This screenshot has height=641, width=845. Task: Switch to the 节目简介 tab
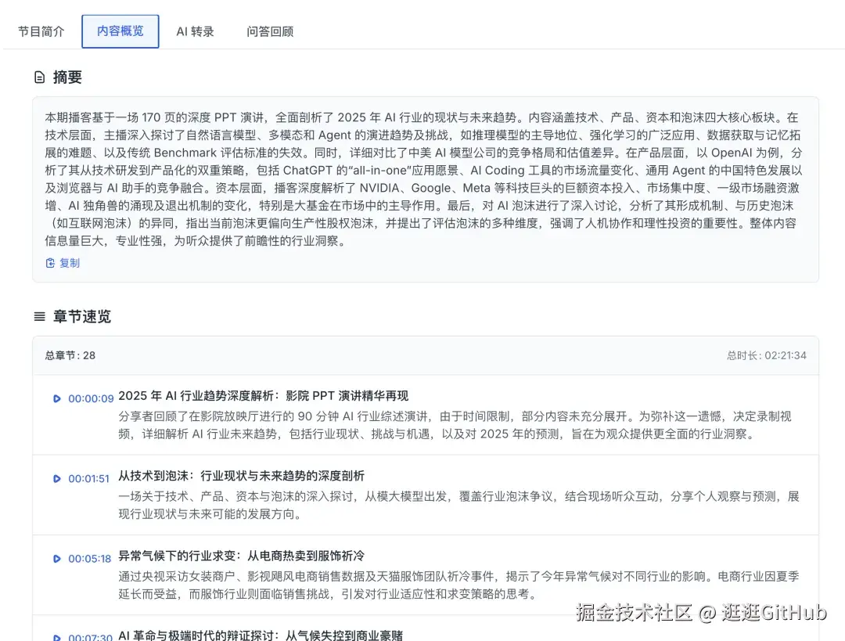(40, 31)
